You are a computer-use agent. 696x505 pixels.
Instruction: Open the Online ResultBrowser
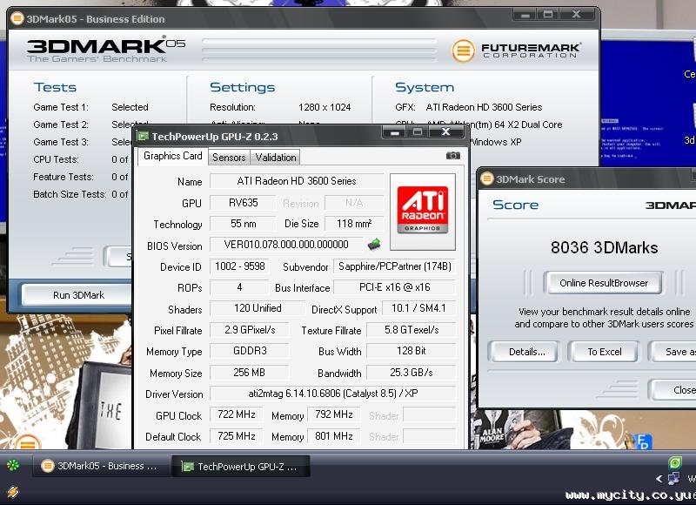[603, 283]
